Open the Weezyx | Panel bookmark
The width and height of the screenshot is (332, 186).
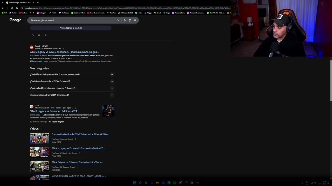click(x=178, y=13)
